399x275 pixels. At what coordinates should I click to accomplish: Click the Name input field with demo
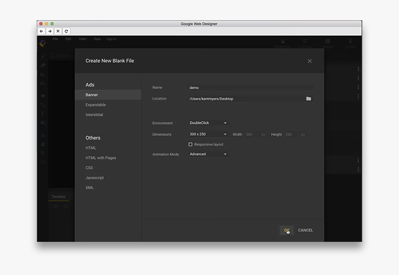click(x=251, y=87)
